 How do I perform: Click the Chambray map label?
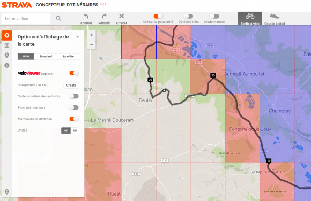tap(279, 111)
